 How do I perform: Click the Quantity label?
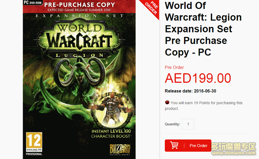click(x=172, y=124)
